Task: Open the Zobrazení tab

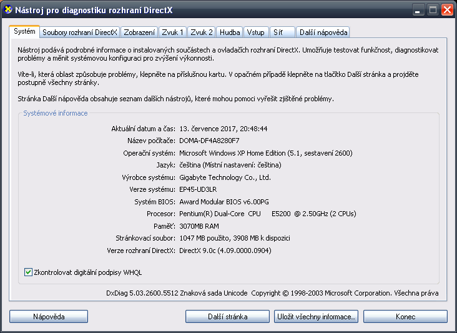Action: [x=139, y=32]
